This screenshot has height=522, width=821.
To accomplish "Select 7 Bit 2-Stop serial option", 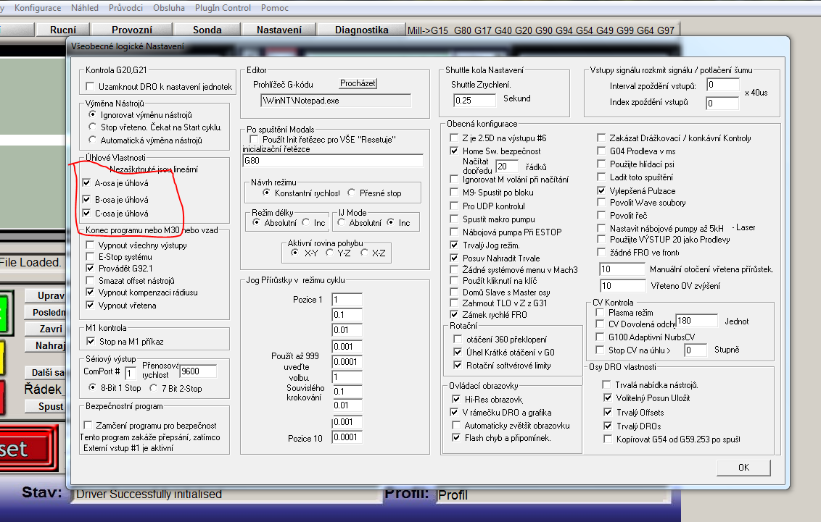I will click(x=144, y=389).
